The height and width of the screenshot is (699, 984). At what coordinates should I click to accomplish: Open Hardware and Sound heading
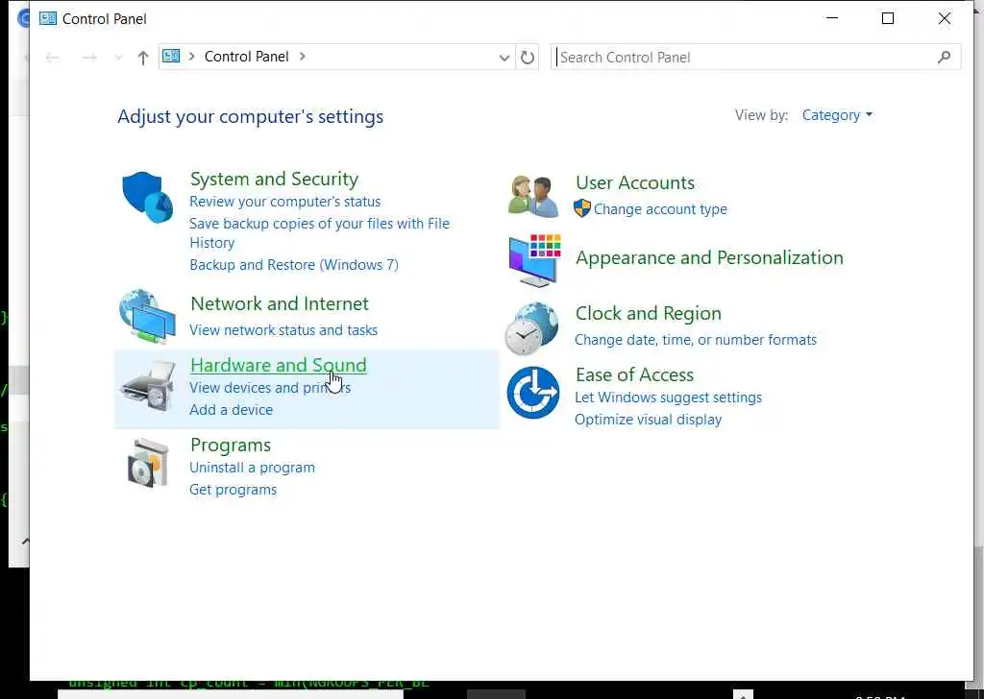click(278, 365)
